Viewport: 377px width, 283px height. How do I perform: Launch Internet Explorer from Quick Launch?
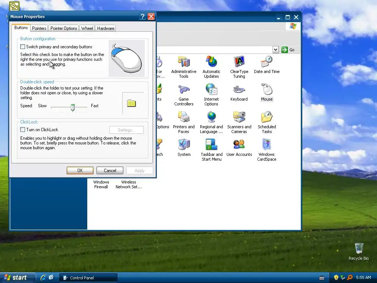pos(43,277)
